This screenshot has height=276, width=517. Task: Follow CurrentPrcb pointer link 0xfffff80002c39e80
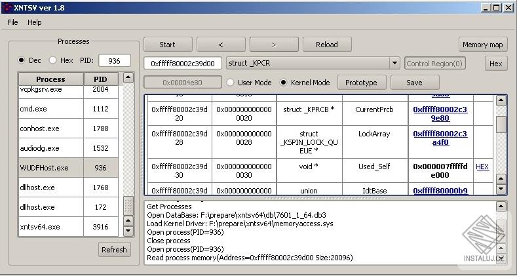click(440, 114)
